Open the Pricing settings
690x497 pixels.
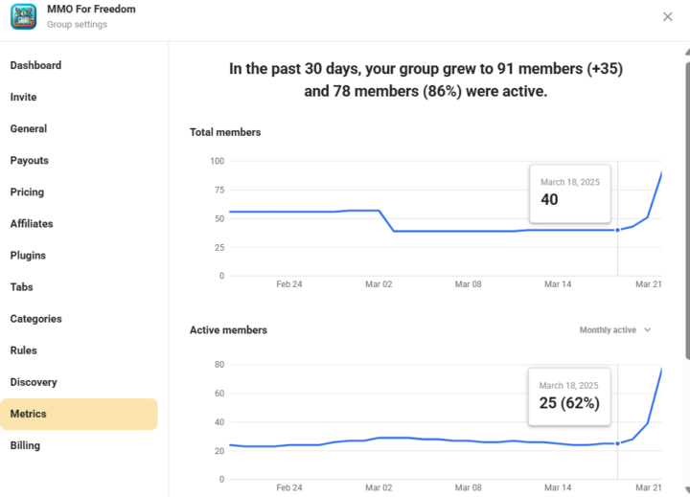coord(27,192)
